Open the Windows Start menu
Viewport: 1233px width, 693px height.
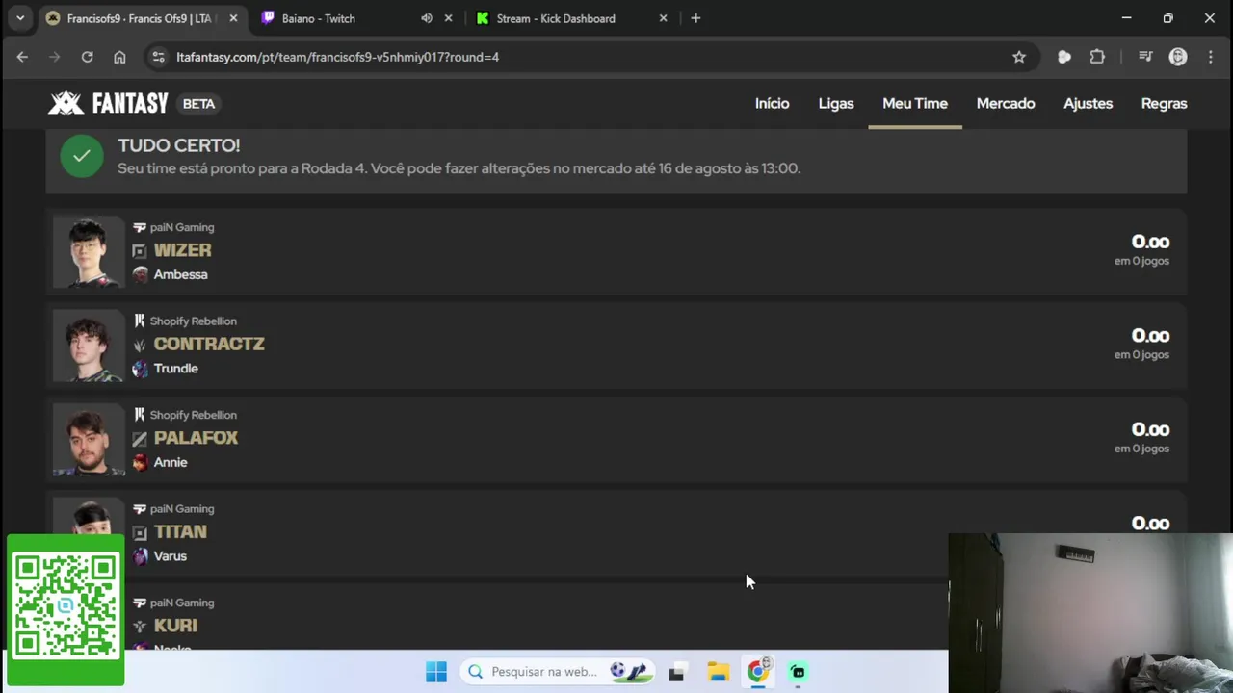coord(436,672)
